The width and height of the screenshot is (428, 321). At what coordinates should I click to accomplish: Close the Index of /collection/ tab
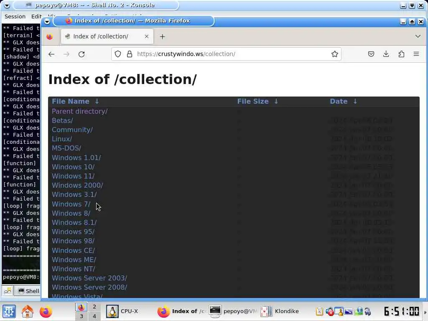(x=147, y=36)
